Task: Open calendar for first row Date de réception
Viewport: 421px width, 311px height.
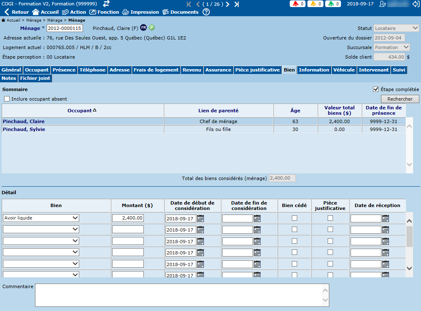Action: (x=386, y=218)
